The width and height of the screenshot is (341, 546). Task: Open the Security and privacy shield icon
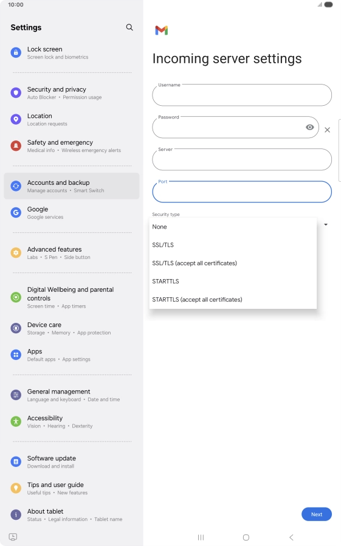pos(16,92)
